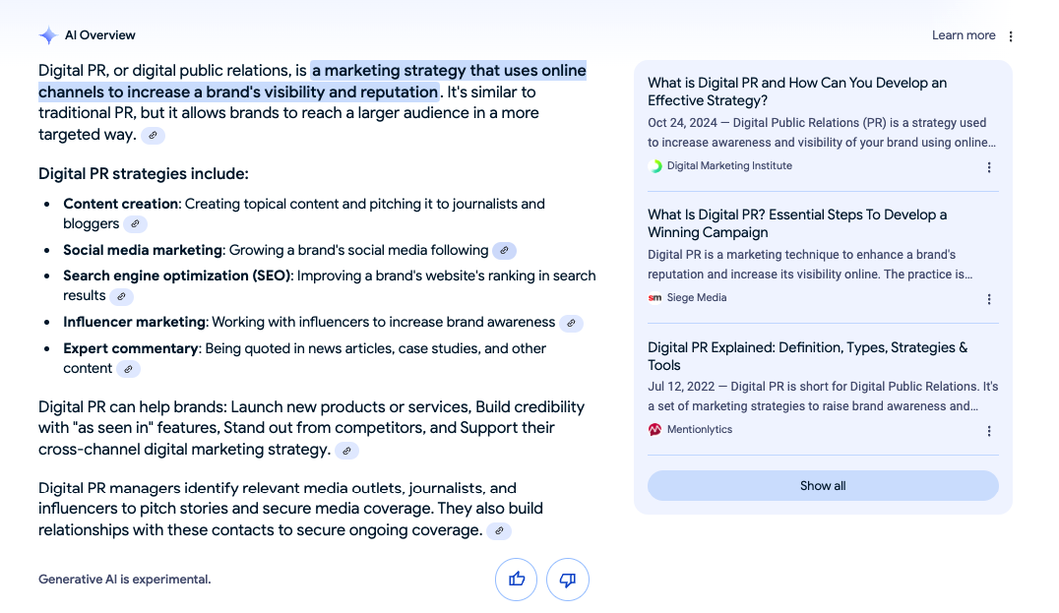Image resolution: width=1059 pixels, height=613 pixels.
Task: Click source link icon after Content creation bullet
Action: click(x=135, y=224)
